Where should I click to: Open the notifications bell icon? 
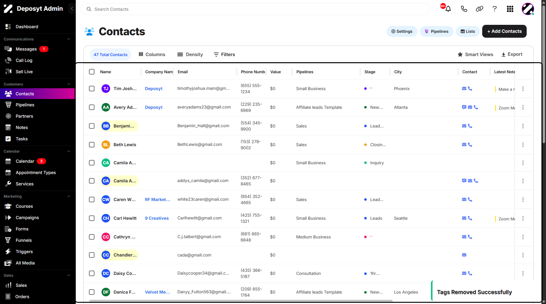(x=448, y=9)
